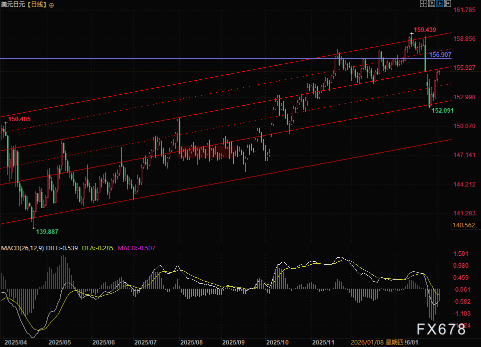The width and height of the screenshot is (481, 347).
Task: Toggle the blue highlighted play-arrow chart icon
Action: coord(440,3)
